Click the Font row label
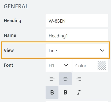The width and height of the screenshot is (111, 102). coord(8,65)
